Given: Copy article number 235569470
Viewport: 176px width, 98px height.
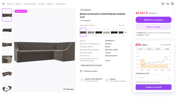Looking at the screenshot, I should (x=115, y=41).
